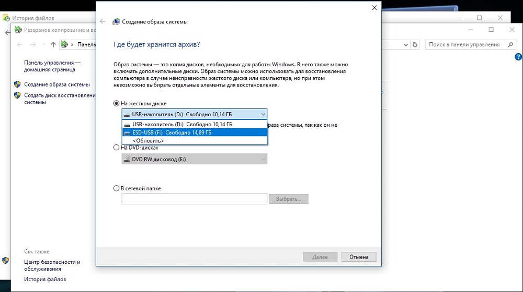Select the 'На DVD-дисках' radio button
This screenshot has height=292, width=523.
[116, 148]
